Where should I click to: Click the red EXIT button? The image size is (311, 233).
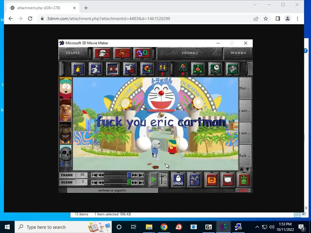click(x=243, y=191)
